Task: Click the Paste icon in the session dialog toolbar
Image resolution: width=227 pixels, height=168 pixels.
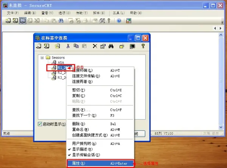Action: pos(84,46)
